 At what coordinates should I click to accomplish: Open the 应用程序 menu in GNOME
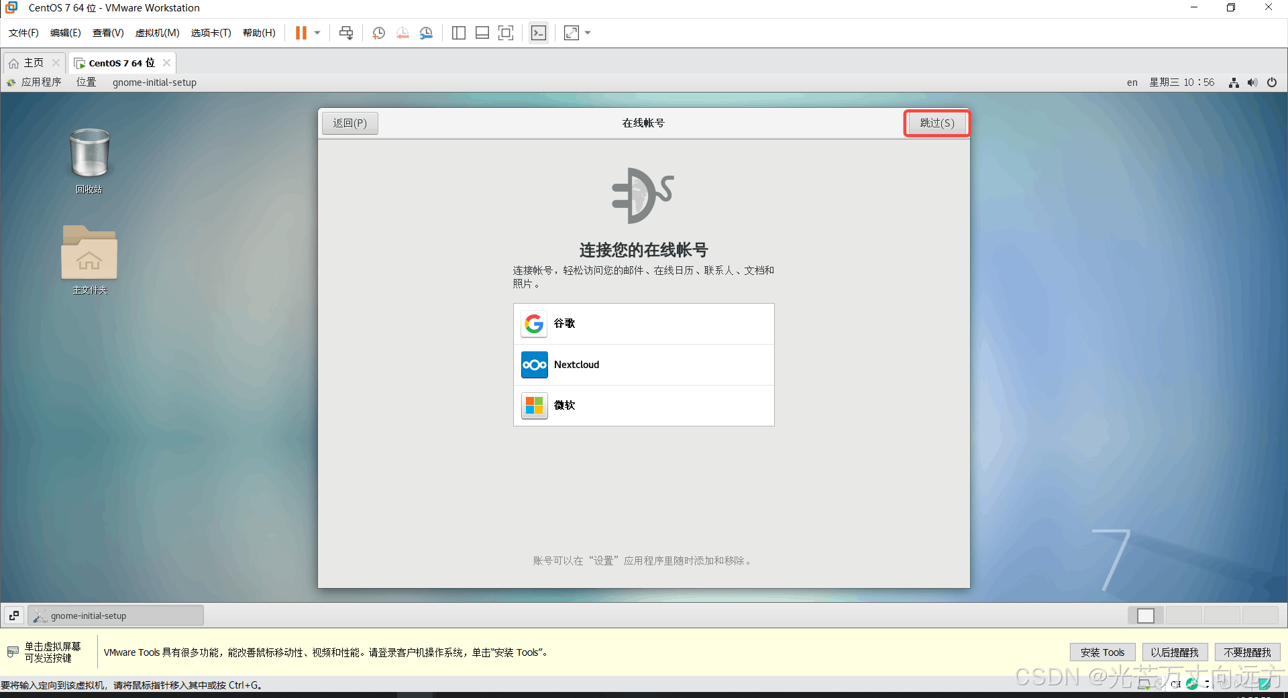tap(34, 82)
